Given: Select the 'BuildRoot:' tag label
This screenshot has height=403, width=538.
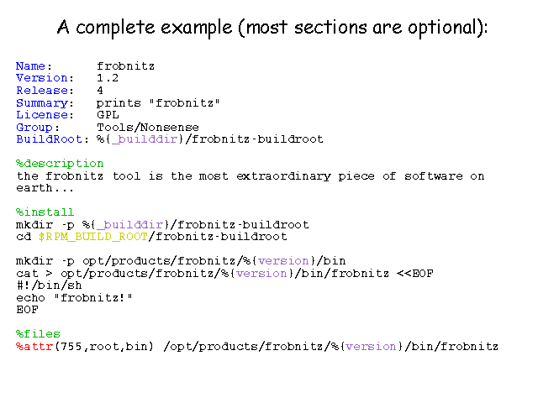Looking at the screenshot, I should click(x=52, y=139).
